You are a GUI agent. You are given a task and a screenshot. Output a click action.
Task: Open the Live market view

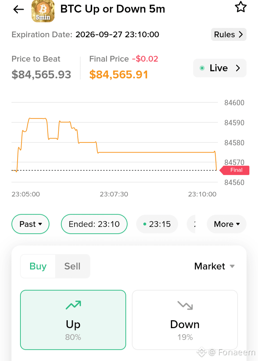(220, 68)
